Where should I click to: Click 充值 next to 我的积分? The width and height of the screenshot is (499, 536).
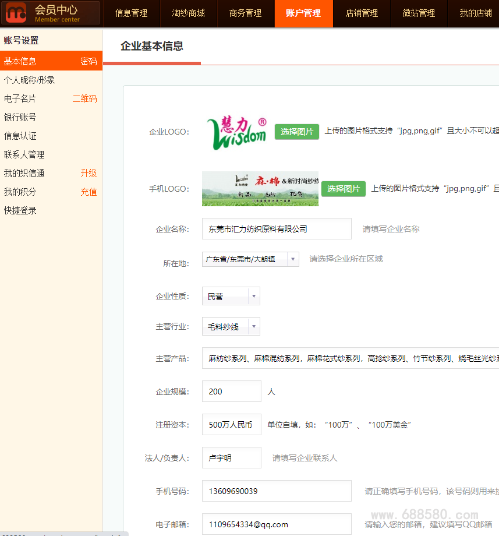pos(89,192)
